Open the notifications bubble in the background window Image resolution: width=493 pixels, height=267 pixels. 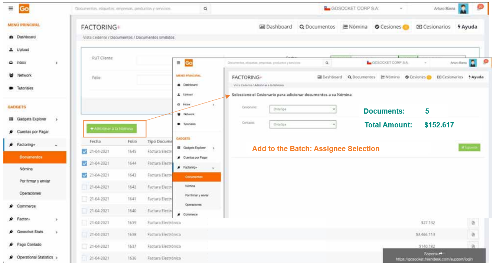[481, 7]
